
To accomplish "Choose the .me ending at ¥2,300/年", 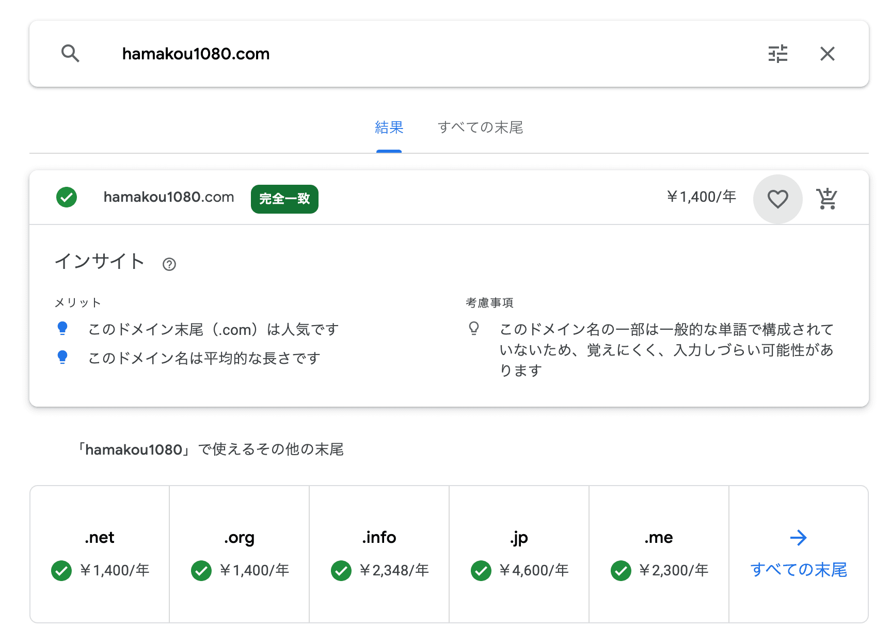I will pyautogui.click(x=659, y=554).
